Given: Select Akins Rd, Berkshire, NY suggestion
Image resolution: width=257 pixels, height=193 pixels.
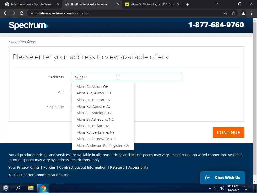Looking at the screenshot, I should click(x=103, y=132).
